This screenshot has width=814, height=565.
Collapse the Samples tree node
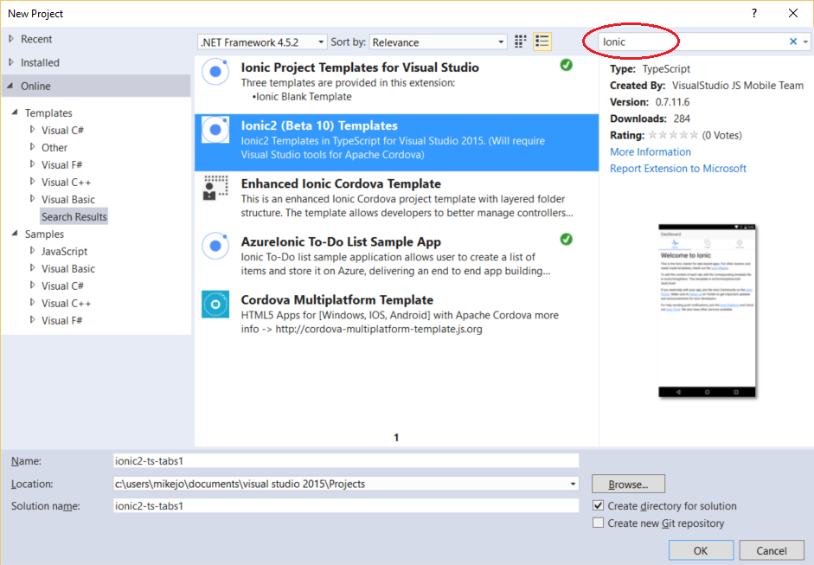click(15, 233)
